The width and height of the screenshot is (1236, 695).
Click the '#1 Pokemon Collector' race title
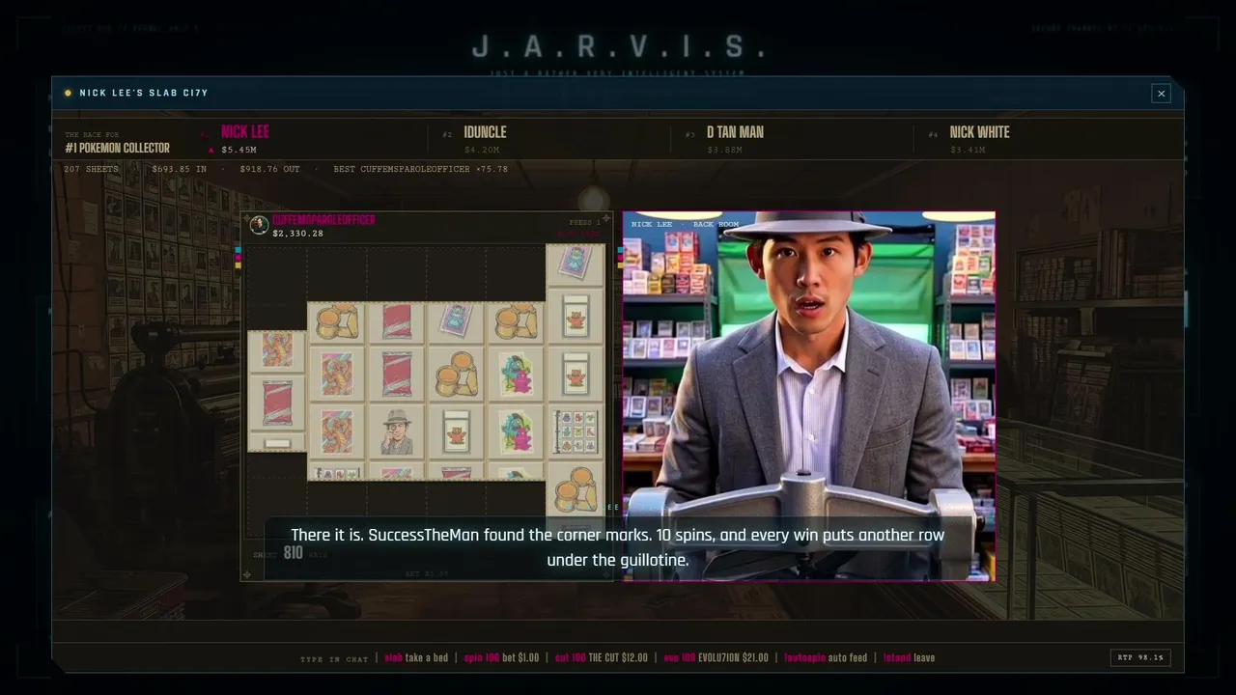tap(117, 148)
